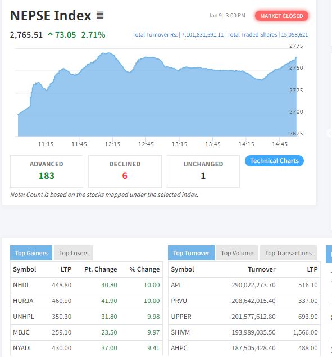
Task: Click the MARKET CLOSED badge
Action: [x=281, y=16]
